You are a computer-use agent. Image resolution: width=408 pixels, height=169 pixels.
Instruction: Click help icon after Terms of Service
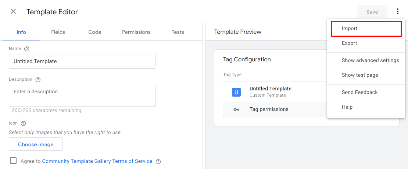click(x=158, y=161)
